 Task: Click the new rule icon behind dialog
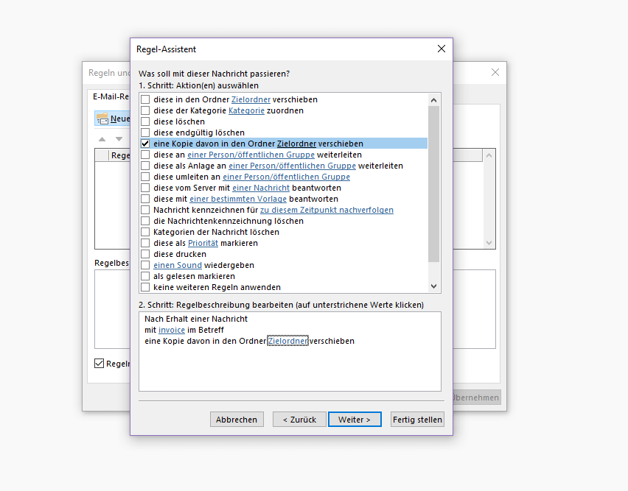pos(102,119)
